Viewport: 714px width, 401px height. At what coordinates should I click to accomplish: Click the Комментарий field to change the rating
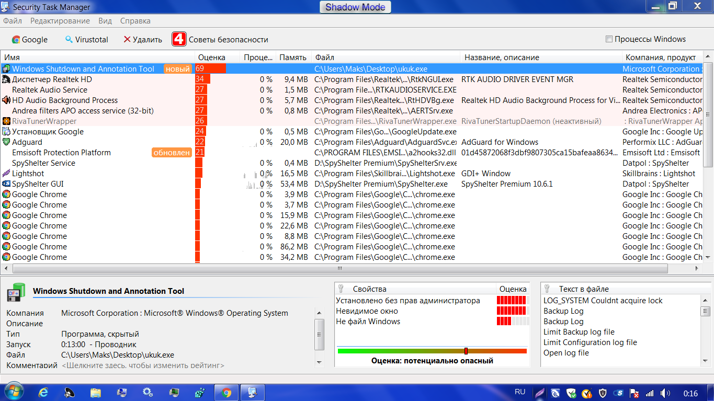143,365
